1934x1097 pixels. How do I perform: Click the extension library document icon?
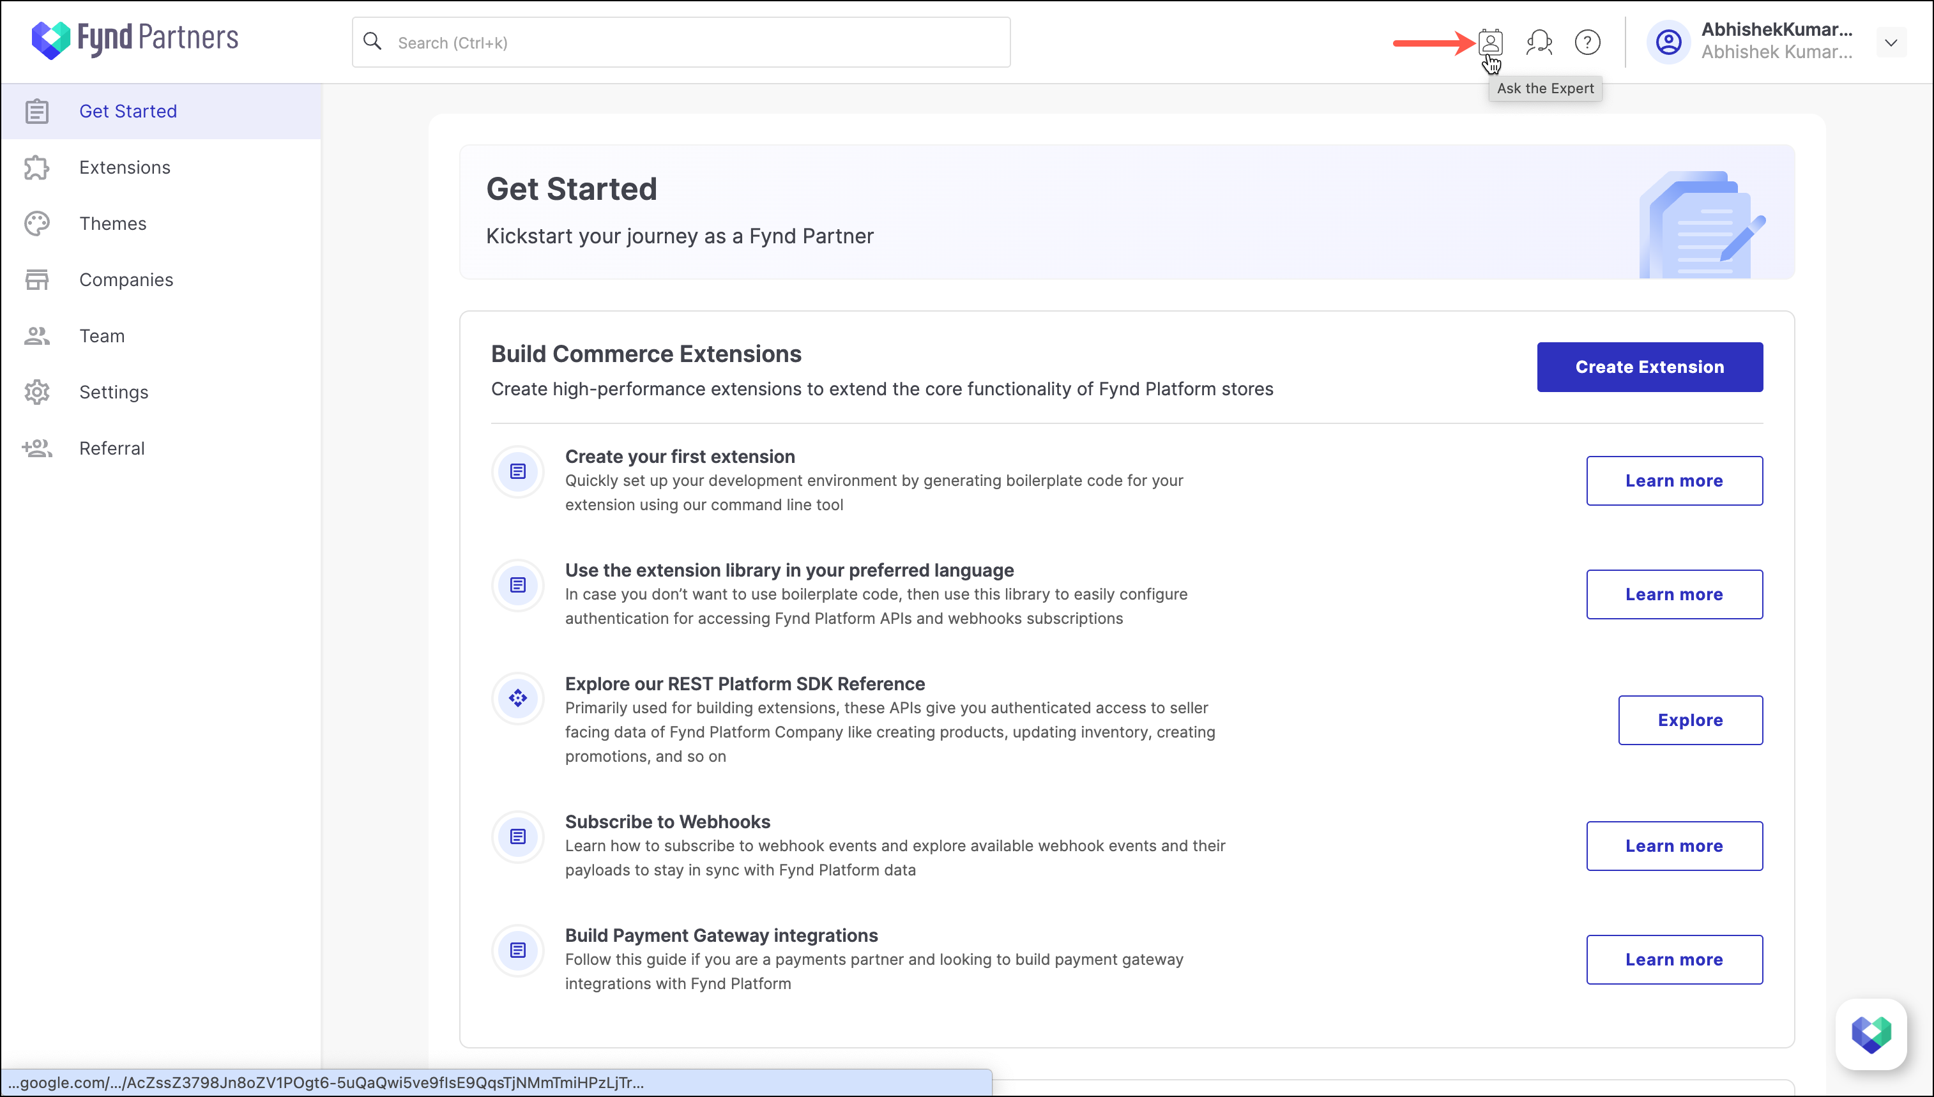coord(517,586)
